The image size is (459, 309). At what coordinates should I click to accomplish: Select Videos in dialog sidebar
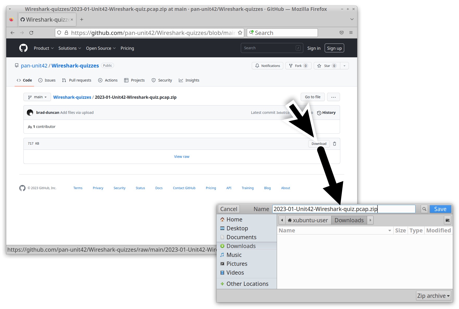point(247,273)
